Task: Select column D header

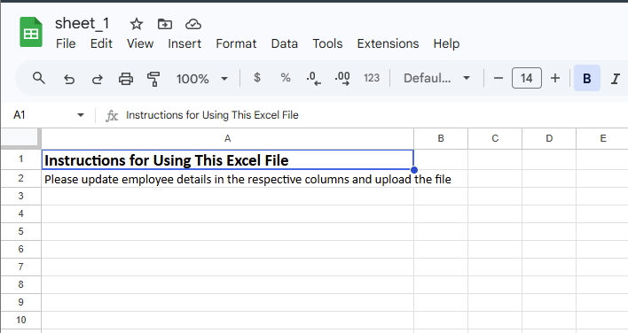Action: 549,139
